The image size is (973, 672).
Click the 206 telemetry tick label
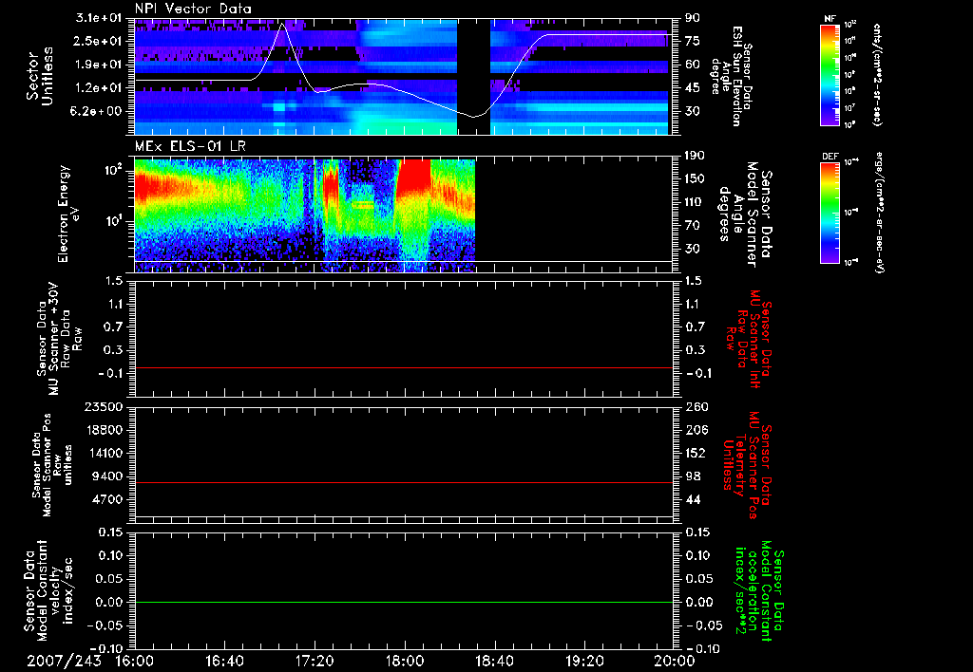pyautogui.click(x=695, y=430)
